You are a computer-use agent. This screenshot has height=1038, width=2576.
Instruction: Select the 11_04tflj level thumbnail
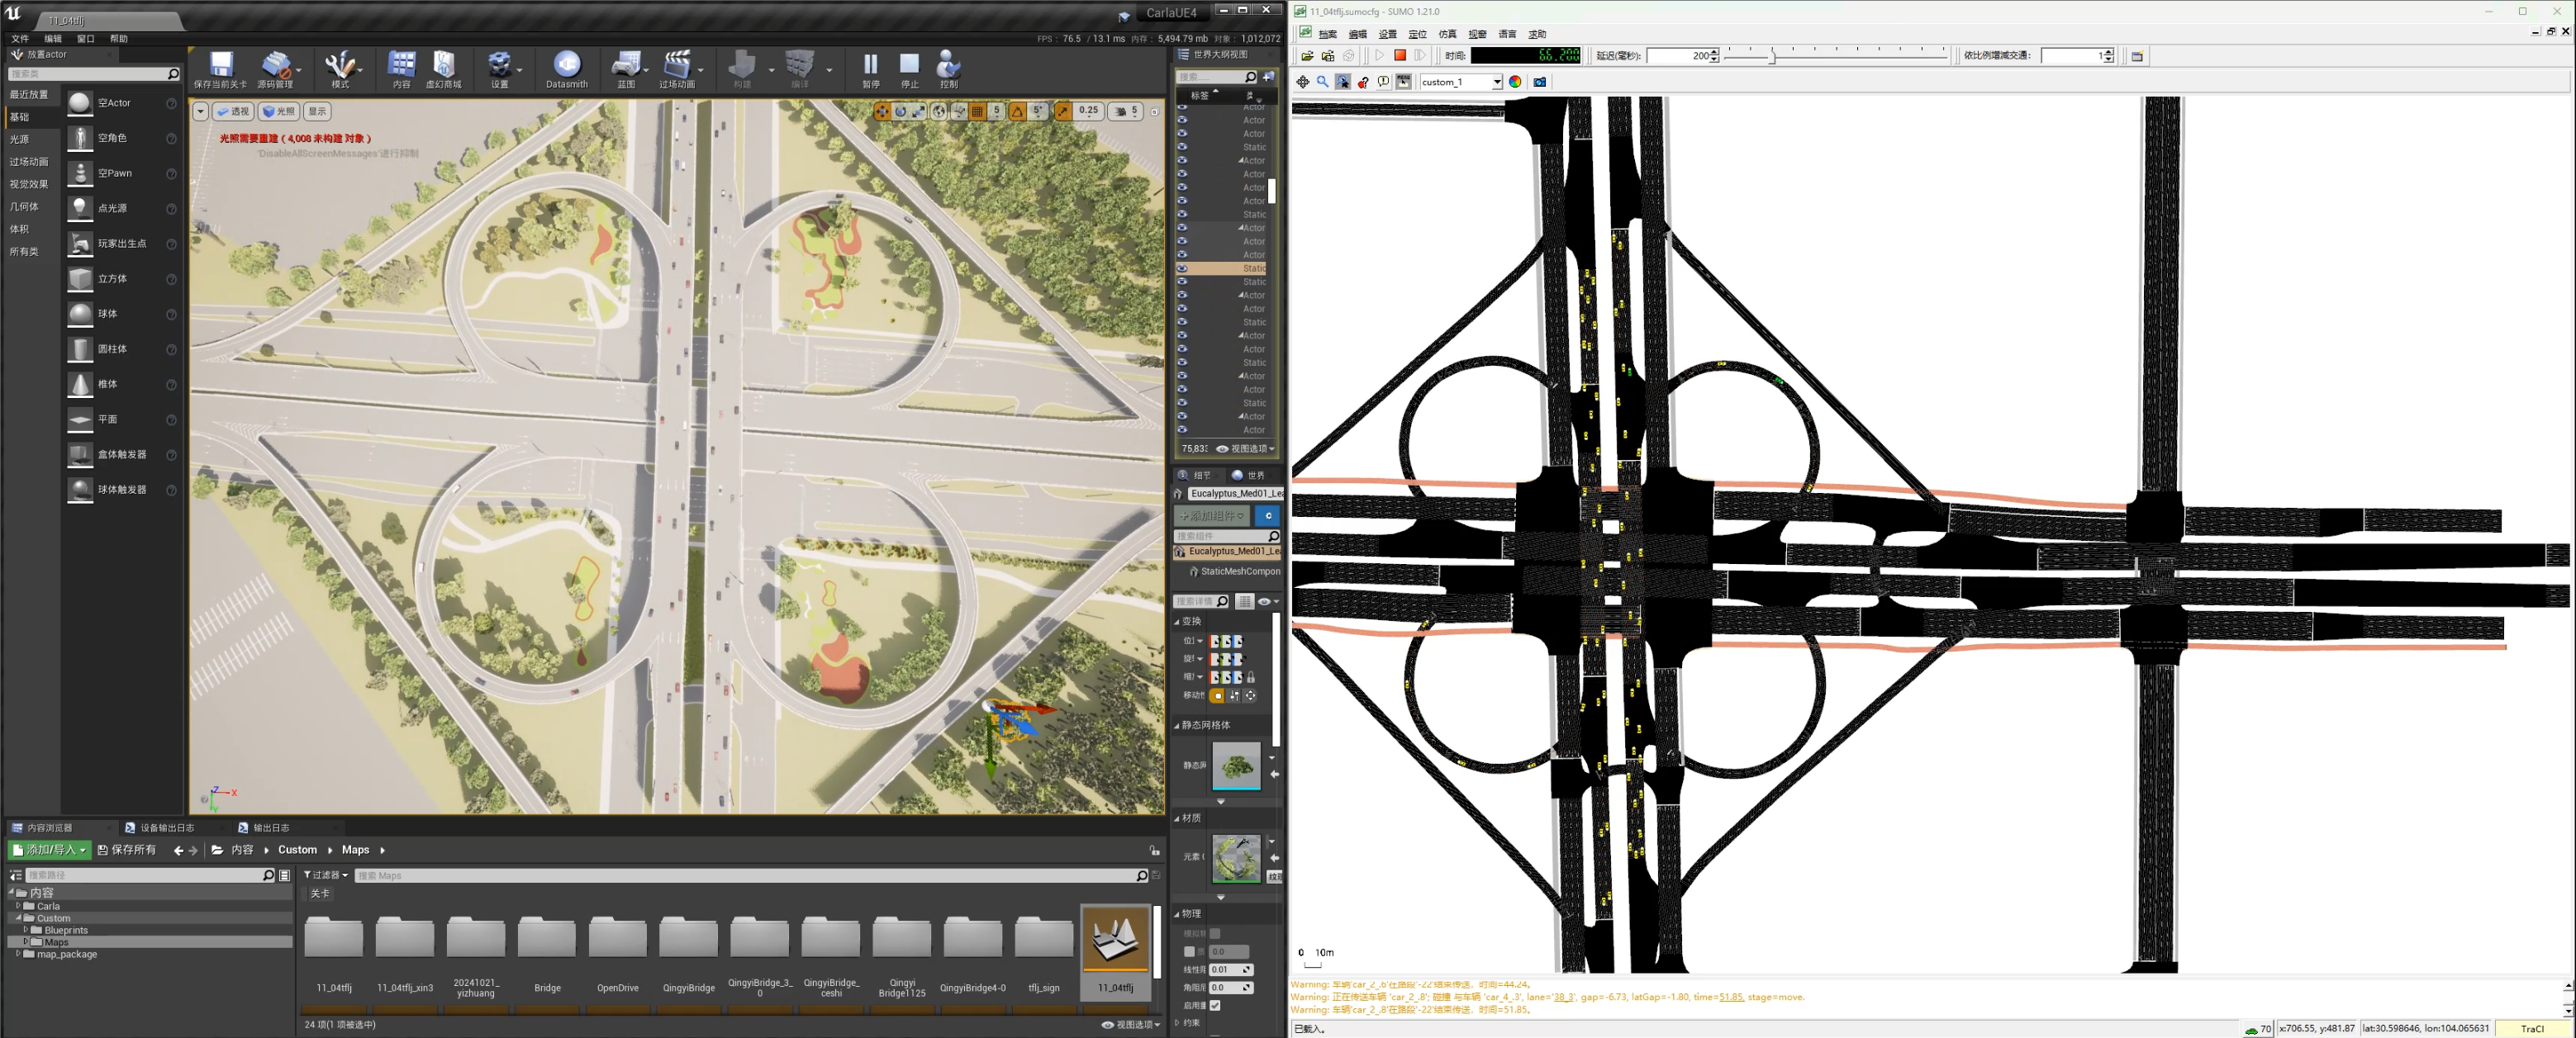point(1115,938)
